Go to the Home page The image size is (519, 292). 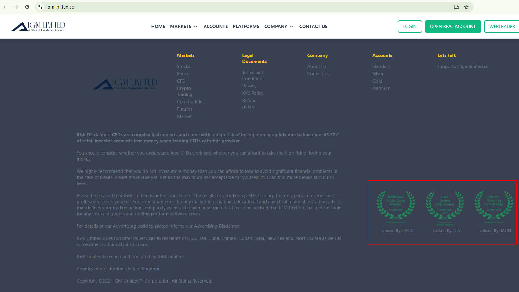point(158,27)
